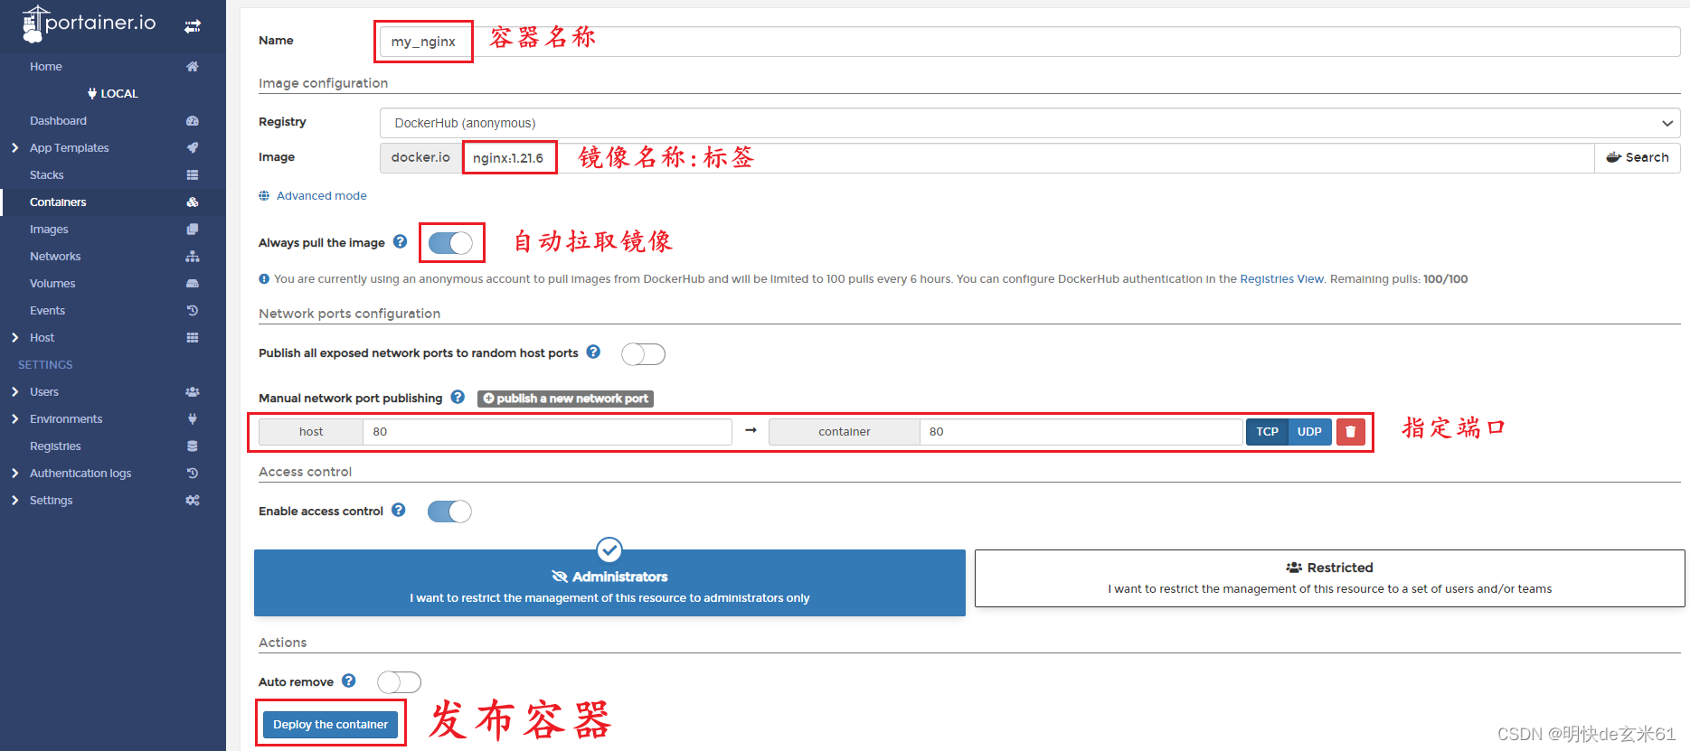Toggle sidebar collapse arrows icon
This screenshot has width=1690, height=751.
point(193,26)
